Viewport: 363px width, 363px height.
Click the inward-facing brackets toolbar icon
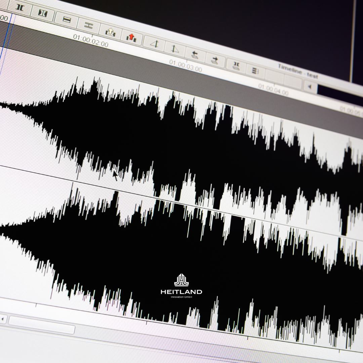pos(20,8)
